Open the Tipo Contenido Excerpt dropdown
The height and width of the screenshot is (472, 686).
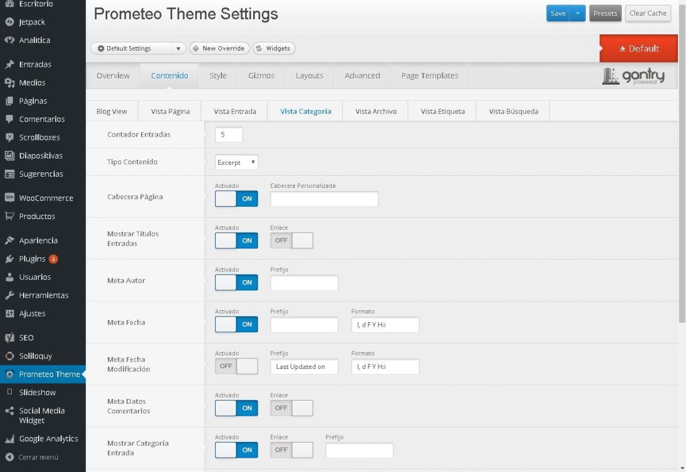236,162
